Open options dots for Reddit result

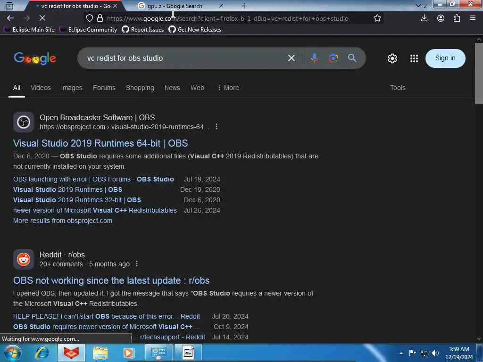(137, 264)
